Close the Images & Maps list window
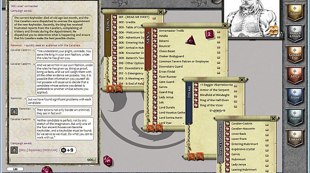 tap(273, 119)
